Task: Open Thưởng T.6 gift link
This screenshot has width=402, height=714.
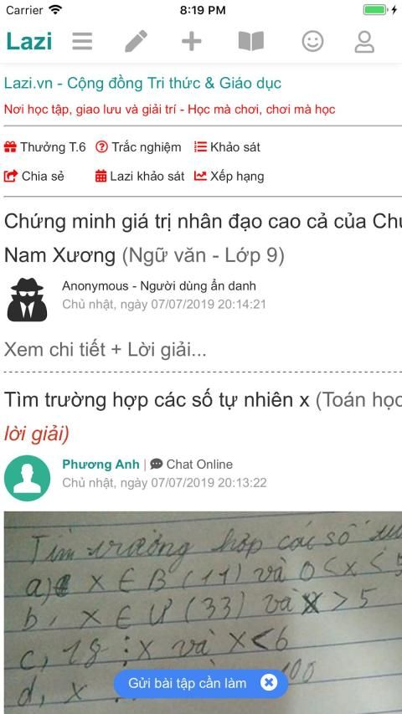Action: tap(44, 147)
